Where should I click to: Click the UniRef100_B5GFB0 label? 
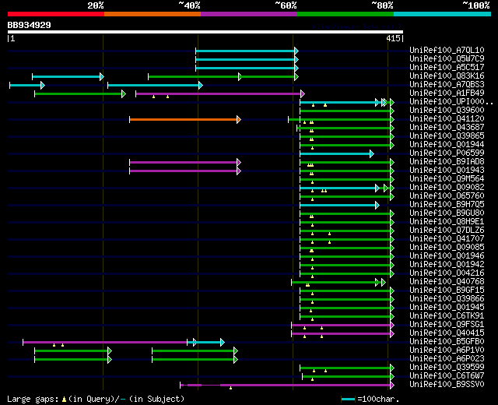[447, 342]
